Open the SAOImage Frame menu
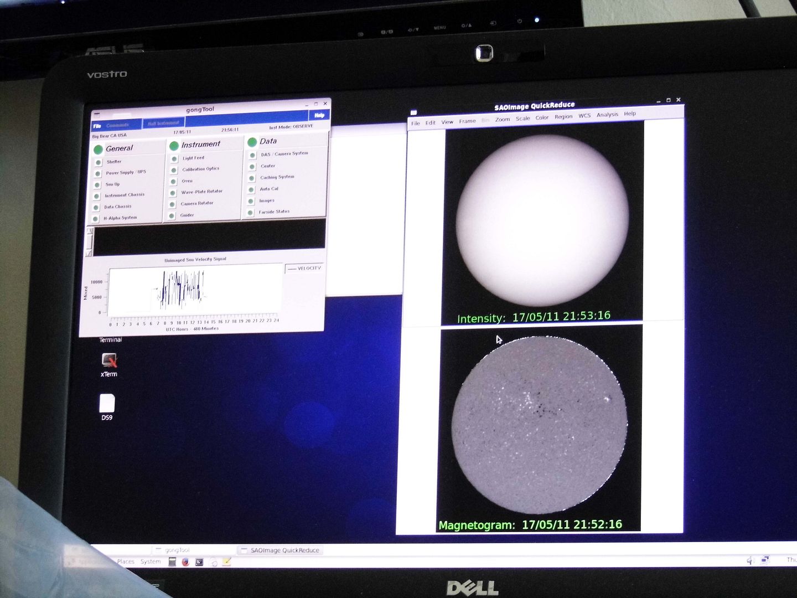This screenshot has height=598, width=797. pyautogui.click(x=467, y=121)
